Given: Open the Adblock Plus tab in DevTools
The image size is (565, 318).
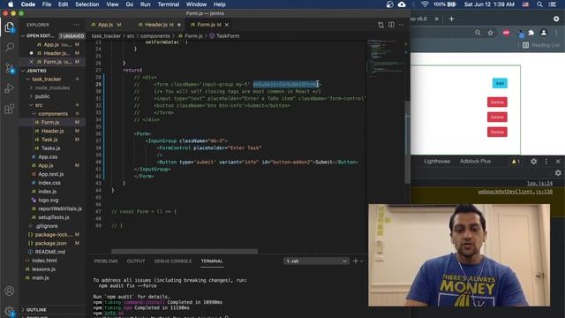Looking at the screenshot, I should pyautogui.click(x=475, y=161).
